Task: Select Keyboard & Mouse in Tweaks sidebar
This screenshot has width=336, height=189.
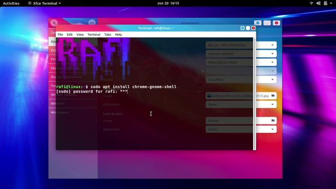Action: (73, 68)
